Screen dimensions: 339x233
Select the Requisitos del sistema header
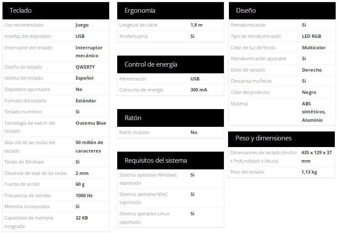170,161
